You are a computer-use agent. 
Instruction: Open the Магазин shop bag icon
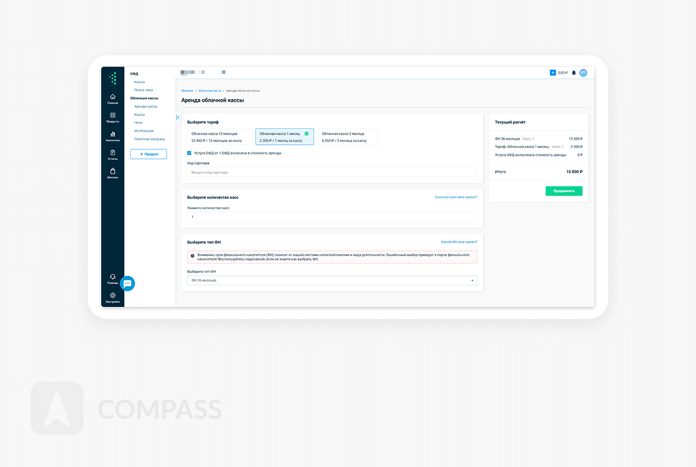click(113, 172)
